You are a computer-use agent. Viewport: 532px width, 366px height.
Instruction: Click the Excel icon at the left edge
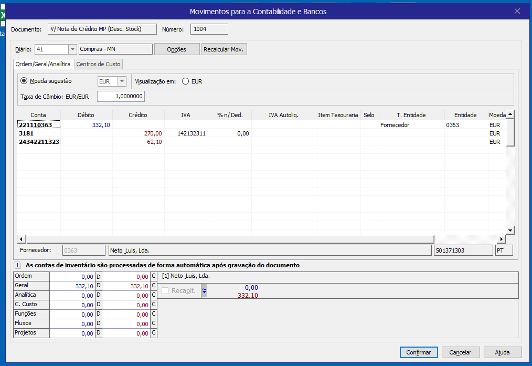[x=3, y=15]
